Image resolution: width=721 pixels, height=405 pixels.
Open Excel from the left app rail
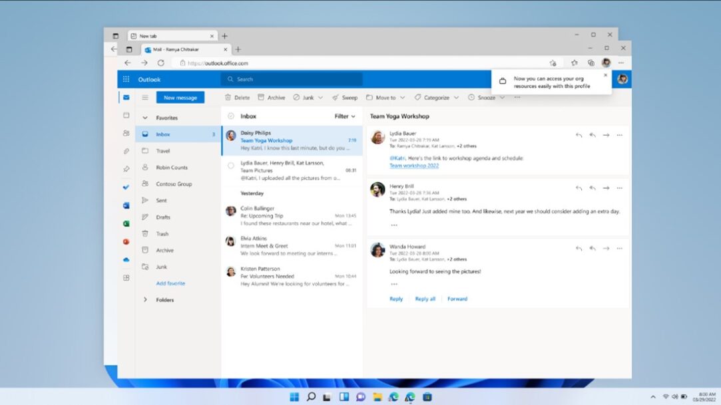click(x=126, y=223)
